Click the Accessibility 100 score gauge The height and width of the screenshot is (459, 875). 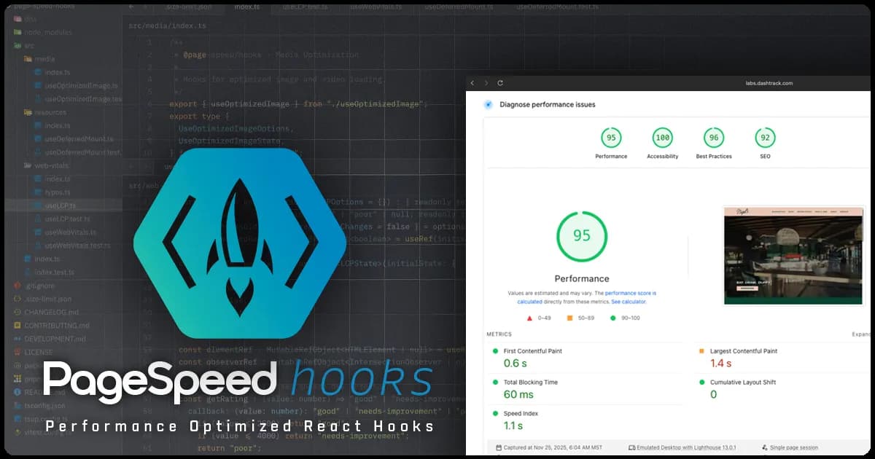click(662, 137)
